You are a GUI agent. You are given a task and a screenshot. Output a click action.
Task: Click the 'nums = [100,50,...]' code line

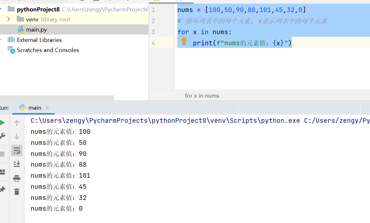[x=242, y=10]
